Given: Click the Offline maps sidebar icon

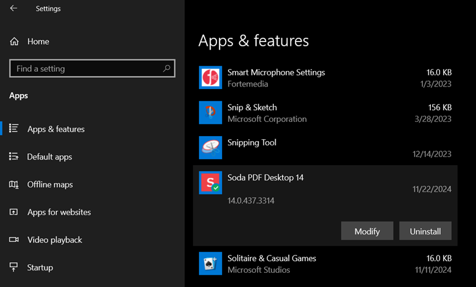Looking at the screenshot, I should coord(14,184).
